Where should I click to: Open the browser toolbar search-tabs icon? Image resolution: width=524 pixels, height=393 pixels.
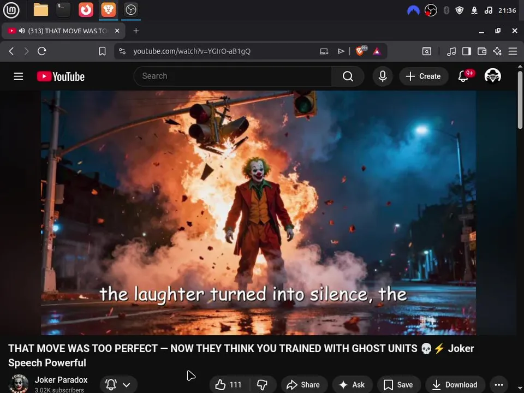point(427,51)
